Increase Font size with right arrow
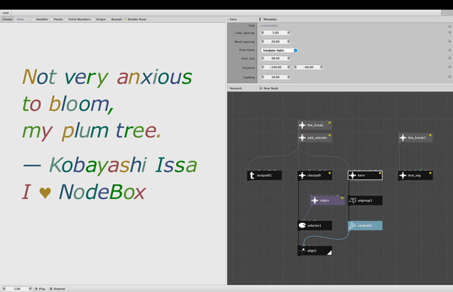Viewport: 453px width, 292px height. (289, 58)
